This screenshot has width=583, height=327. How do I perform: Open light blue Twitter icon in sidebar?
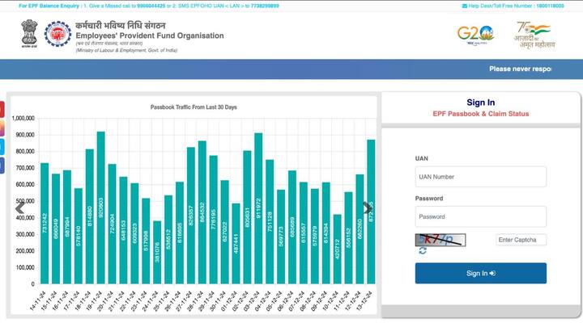pyautogui.click(x=2, y=147)
